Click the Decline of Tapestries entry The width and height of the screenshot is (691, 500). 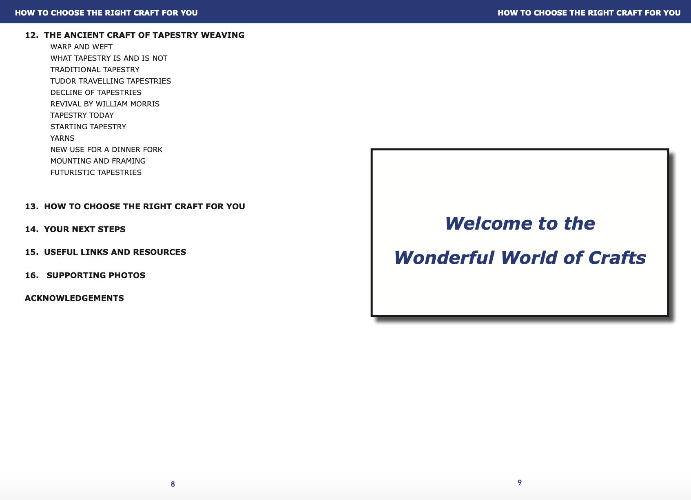tap(96, 93)
